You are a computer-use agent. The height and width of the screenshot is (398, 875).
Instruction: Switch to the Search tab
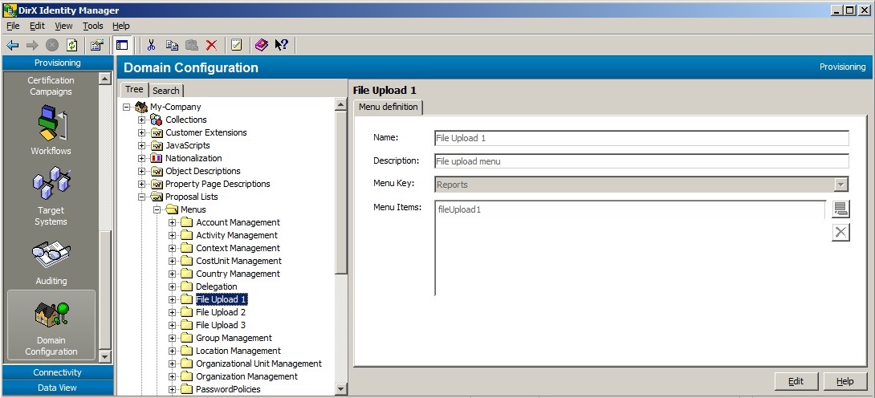coord(166,91)
